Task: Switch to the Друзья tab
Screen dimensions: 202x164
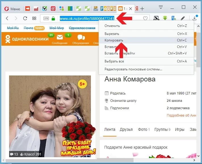Action: 126,129
